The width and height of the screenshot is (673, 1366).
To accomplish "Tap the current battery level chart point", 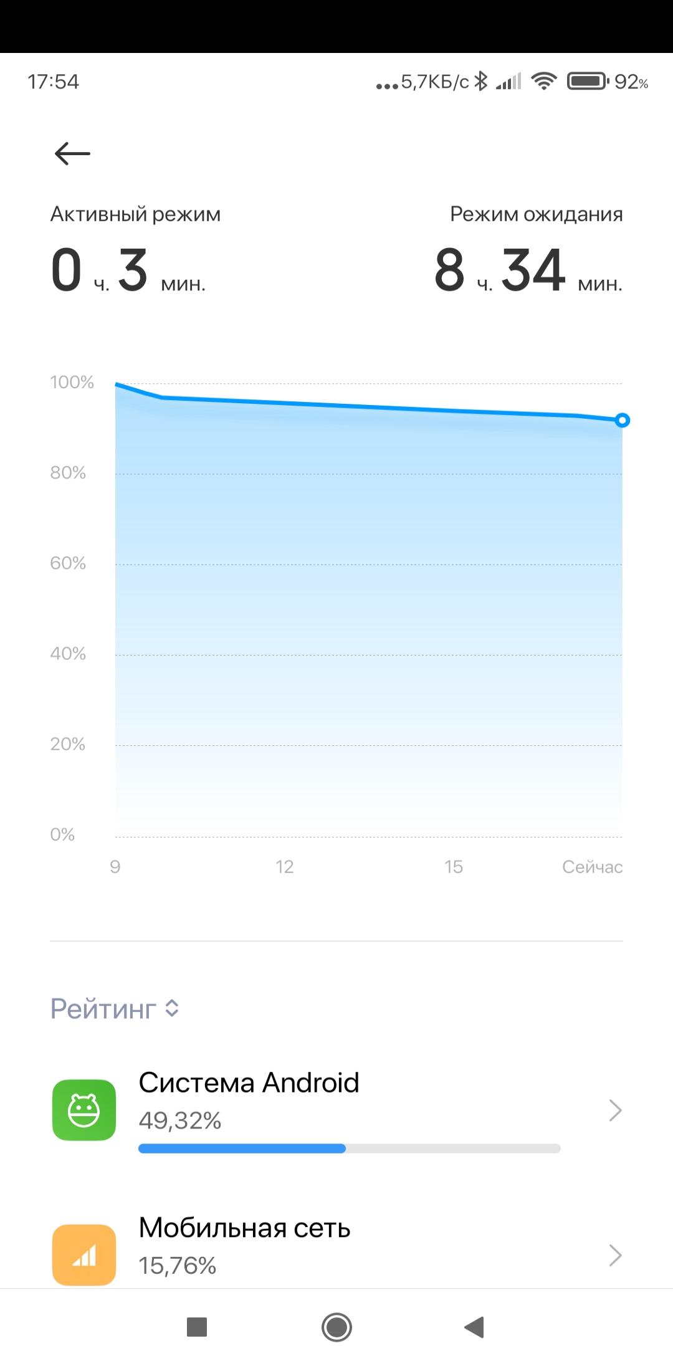I will pos(622,421).
